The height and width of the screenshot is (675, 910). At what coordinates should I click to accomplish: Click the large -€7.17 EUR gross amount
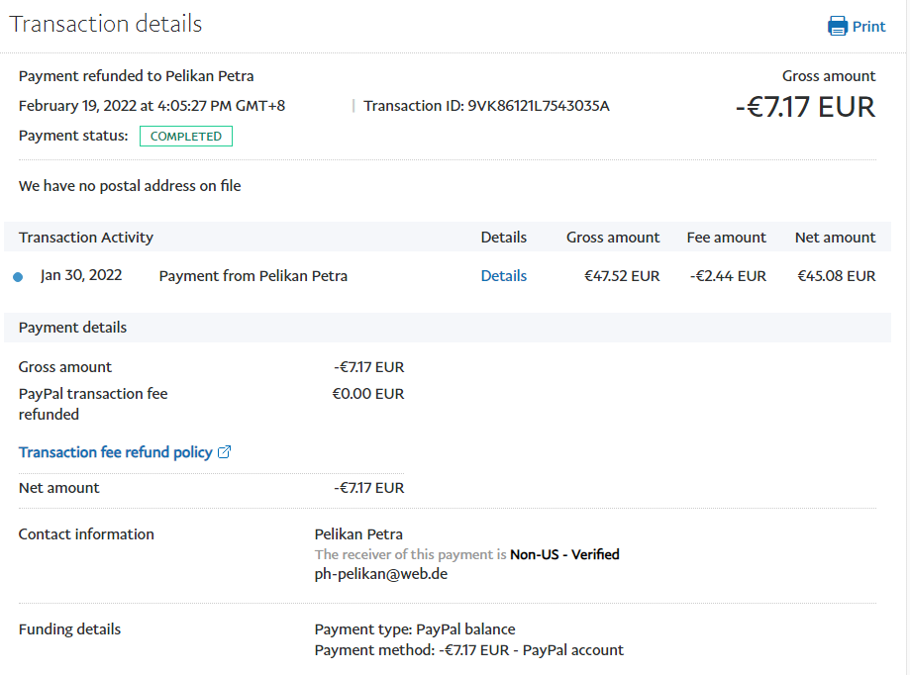[805, 107]
